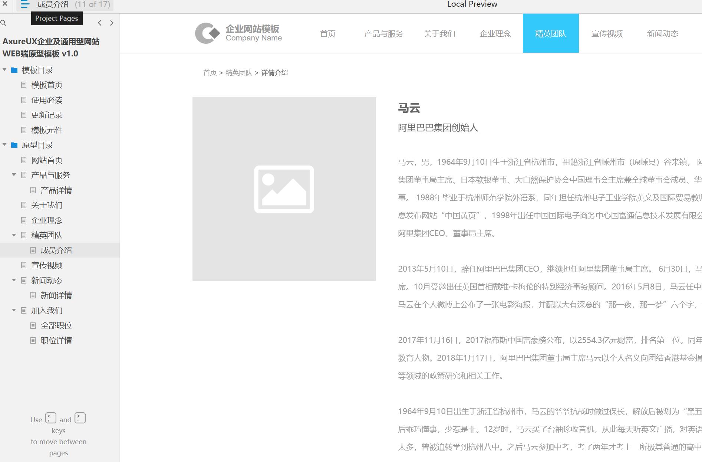The width and height of the screenshot is (702, 462).
Task: Open the 新闻详情 page in sidebar
Action: pos(56,295)
